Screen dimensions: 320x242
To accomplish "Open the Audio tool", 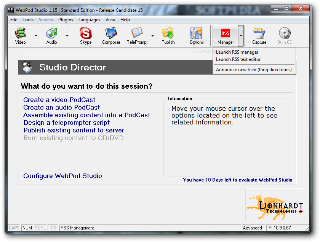I will 52,36.
